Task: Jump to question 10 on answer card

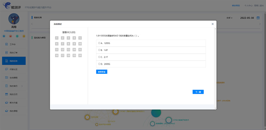Action: pos(80,44)
